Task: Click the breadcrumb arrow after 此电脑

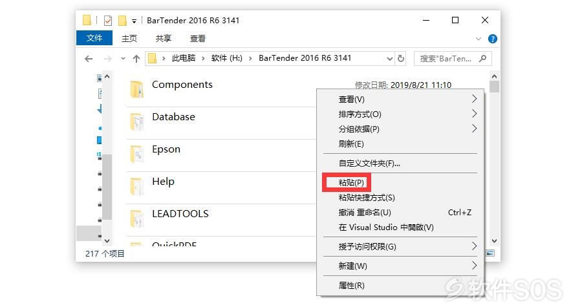Action: (x=203, y=58)
